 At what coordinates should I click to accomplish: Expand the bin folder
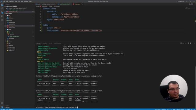(x=9, y=15)
